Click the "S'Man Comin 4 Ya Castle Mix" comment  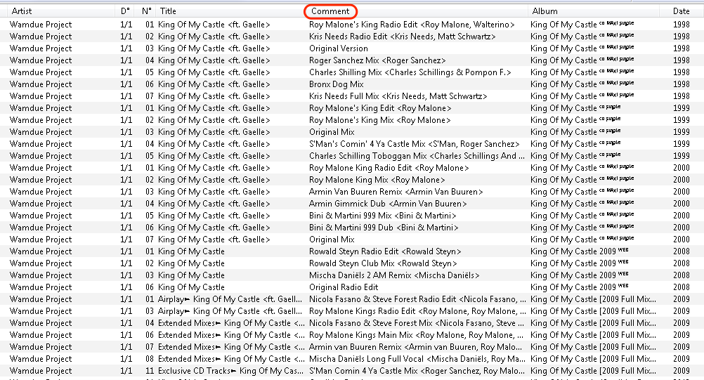417,371
